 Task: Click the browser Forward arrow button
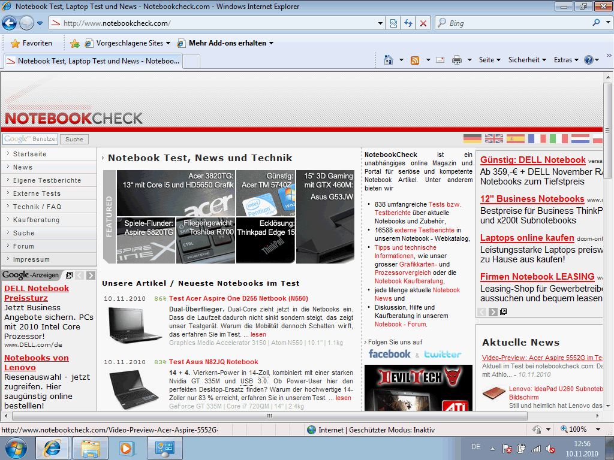(26, 23)
